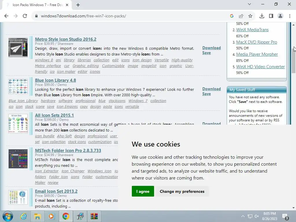Open the Chrome three-dot menu
Viewport: 296px width, 222px height.
tap(290, 16)
